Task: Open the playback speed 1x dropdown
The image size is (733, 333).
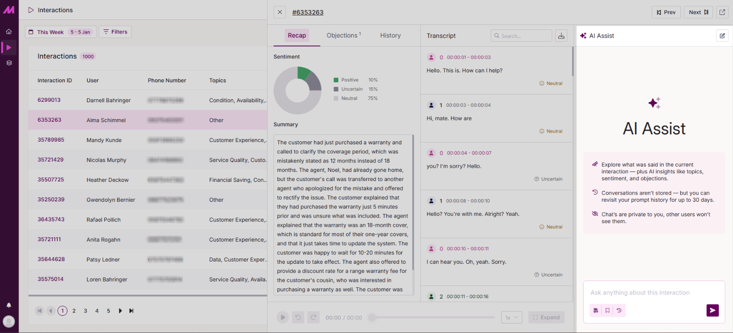Action: (512, 318)
